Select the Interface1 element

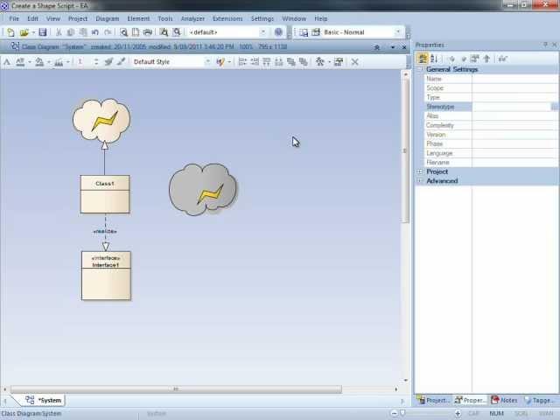pyautogui.click(x=106, y=276)
